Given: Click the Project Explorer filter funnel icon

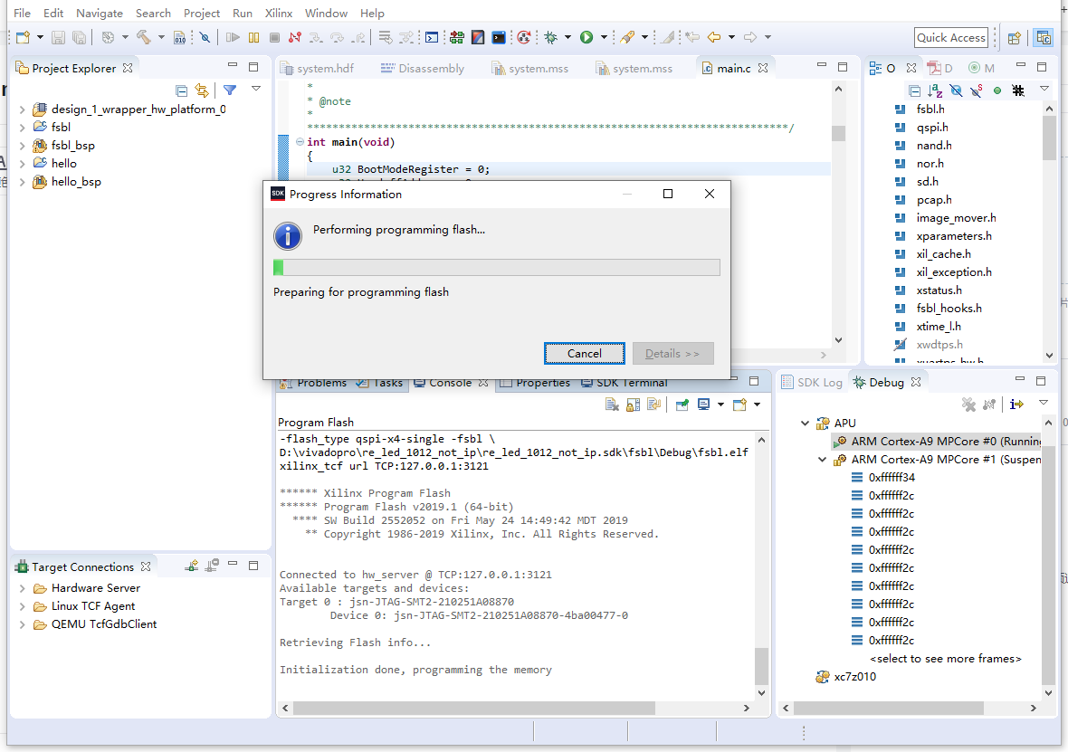Looking at the screenshot, I should [230, 90].
